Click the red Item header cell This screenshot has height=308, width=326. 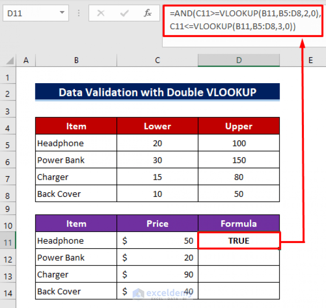coord(76,126)
